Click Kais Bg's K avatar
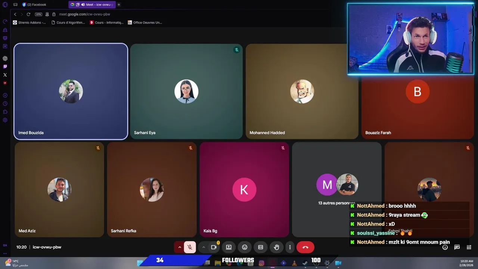 244,189
